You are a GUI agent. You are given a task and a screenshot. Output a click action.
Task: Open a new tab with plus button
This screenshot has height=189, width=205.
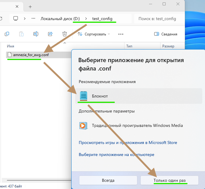point(30,6)
